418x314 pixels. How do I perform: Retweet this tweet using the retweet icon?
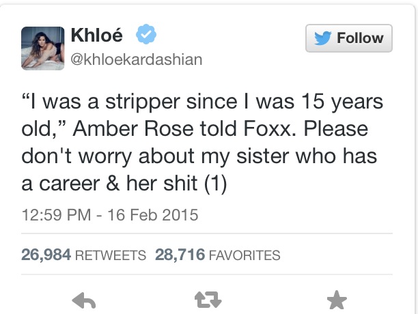(210, 299)
